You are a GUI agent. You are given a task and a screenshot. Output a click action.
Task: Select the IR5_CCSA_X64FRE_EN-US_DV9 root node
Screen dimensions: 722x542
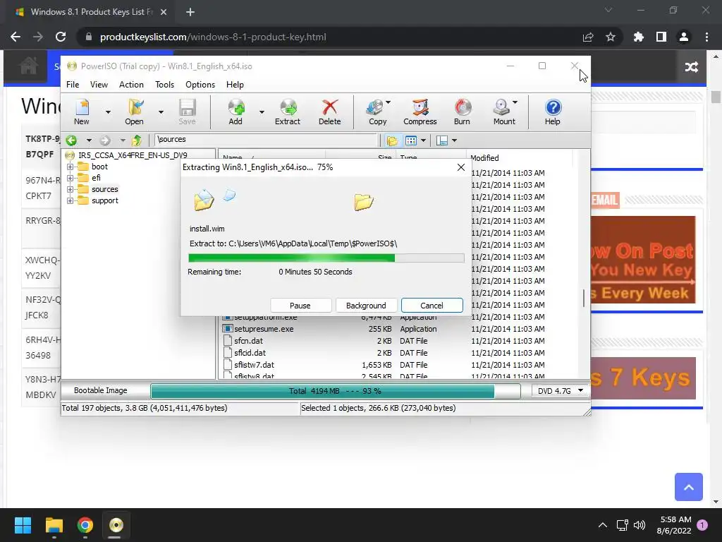(133, 155)
